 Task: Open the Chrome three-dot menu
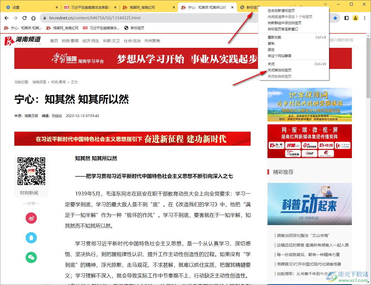365,18
